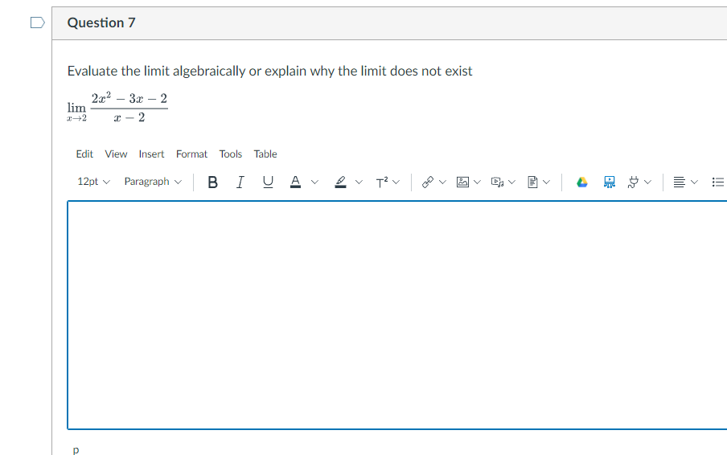Insert an image using the picture icon
The width and height of the screenshot is (727, 455).
(x=462, y=182)
